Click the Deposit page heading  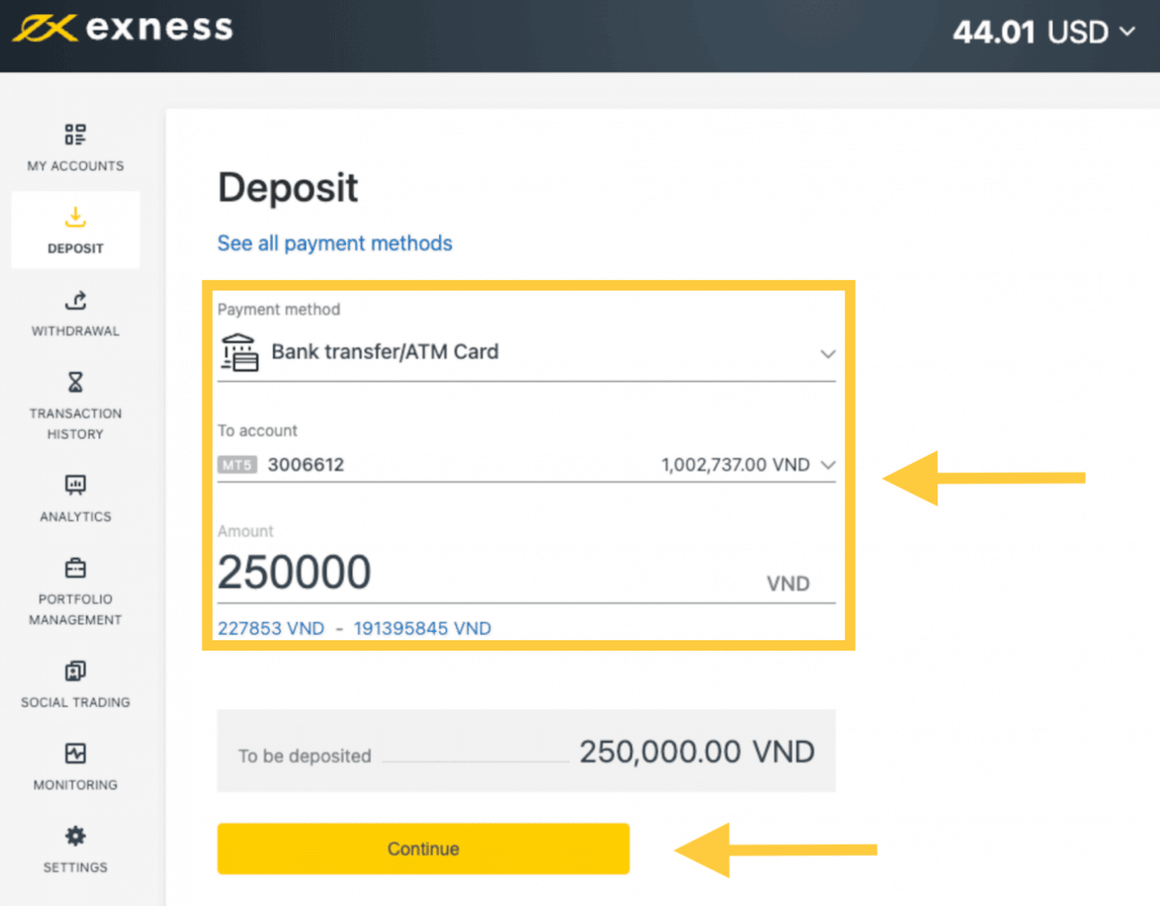[x=288, y=188]
